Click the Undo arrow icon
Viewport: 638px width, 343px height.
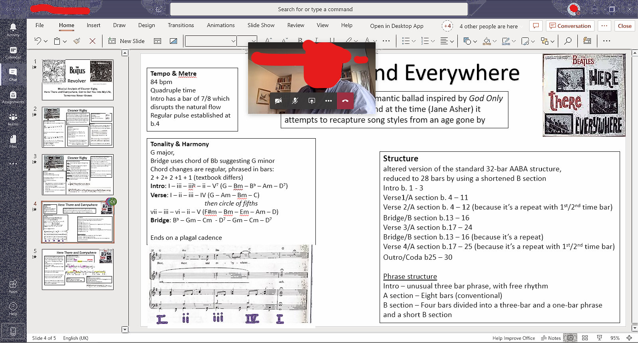37,41
